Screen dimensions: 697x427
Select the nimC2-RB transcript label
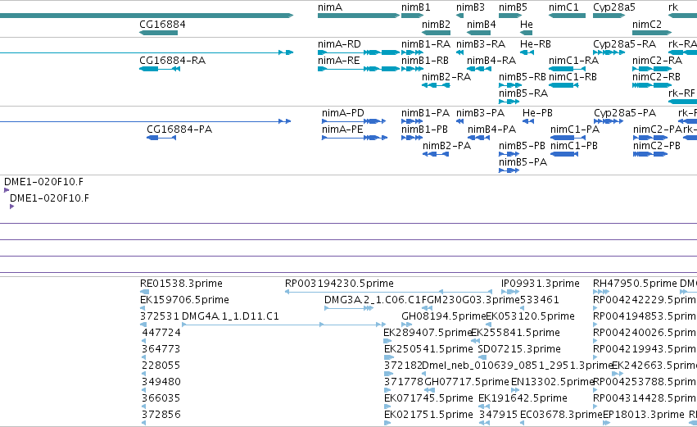pos(656,77)
